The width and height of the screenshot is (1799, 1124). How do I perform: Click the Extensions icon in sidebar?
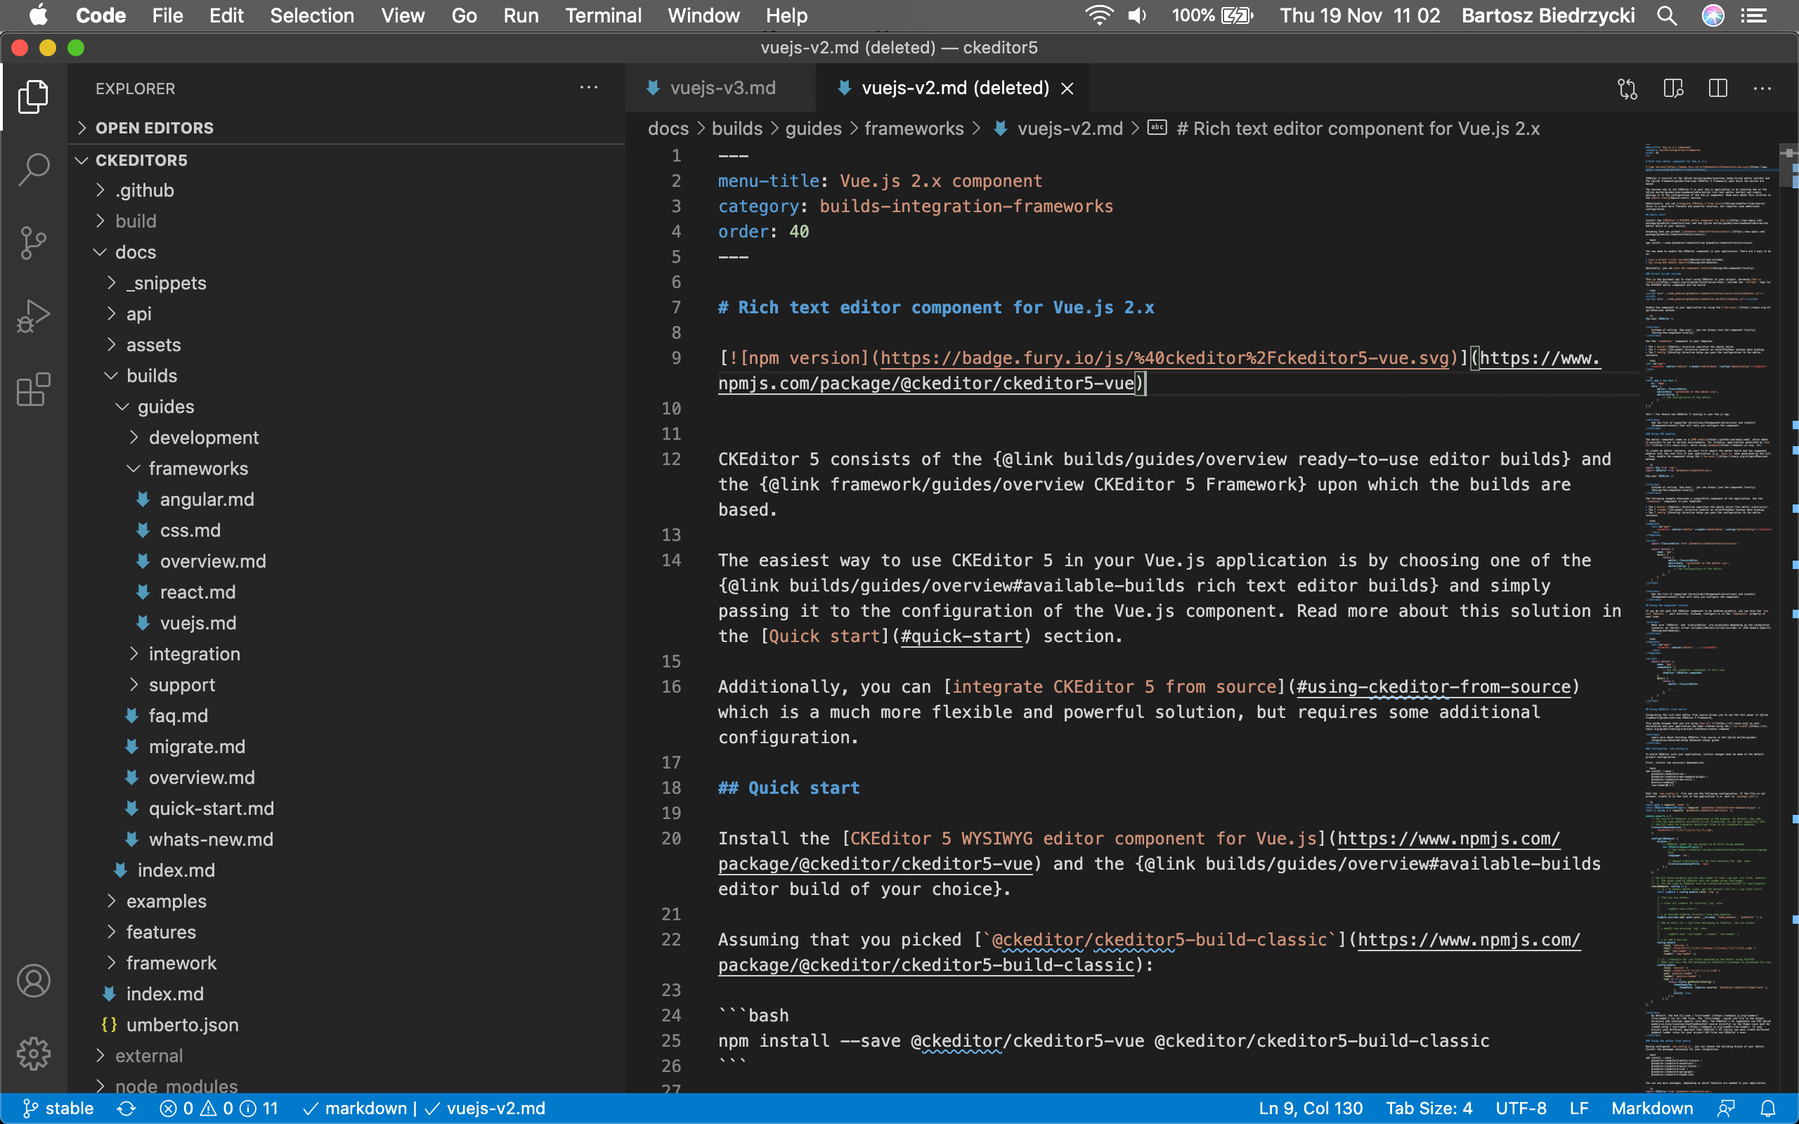point(34,390)
